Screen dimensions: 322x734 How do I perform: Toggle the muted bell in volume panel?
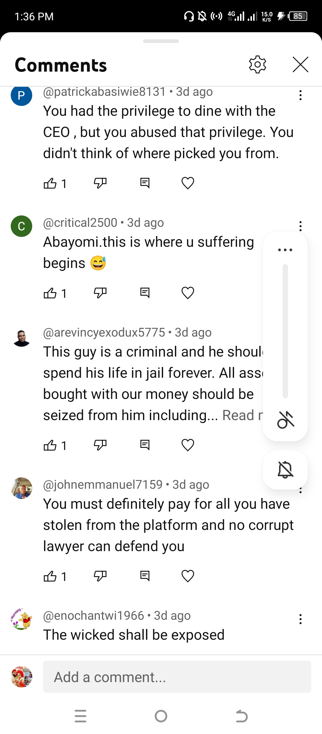pos(285,470)
